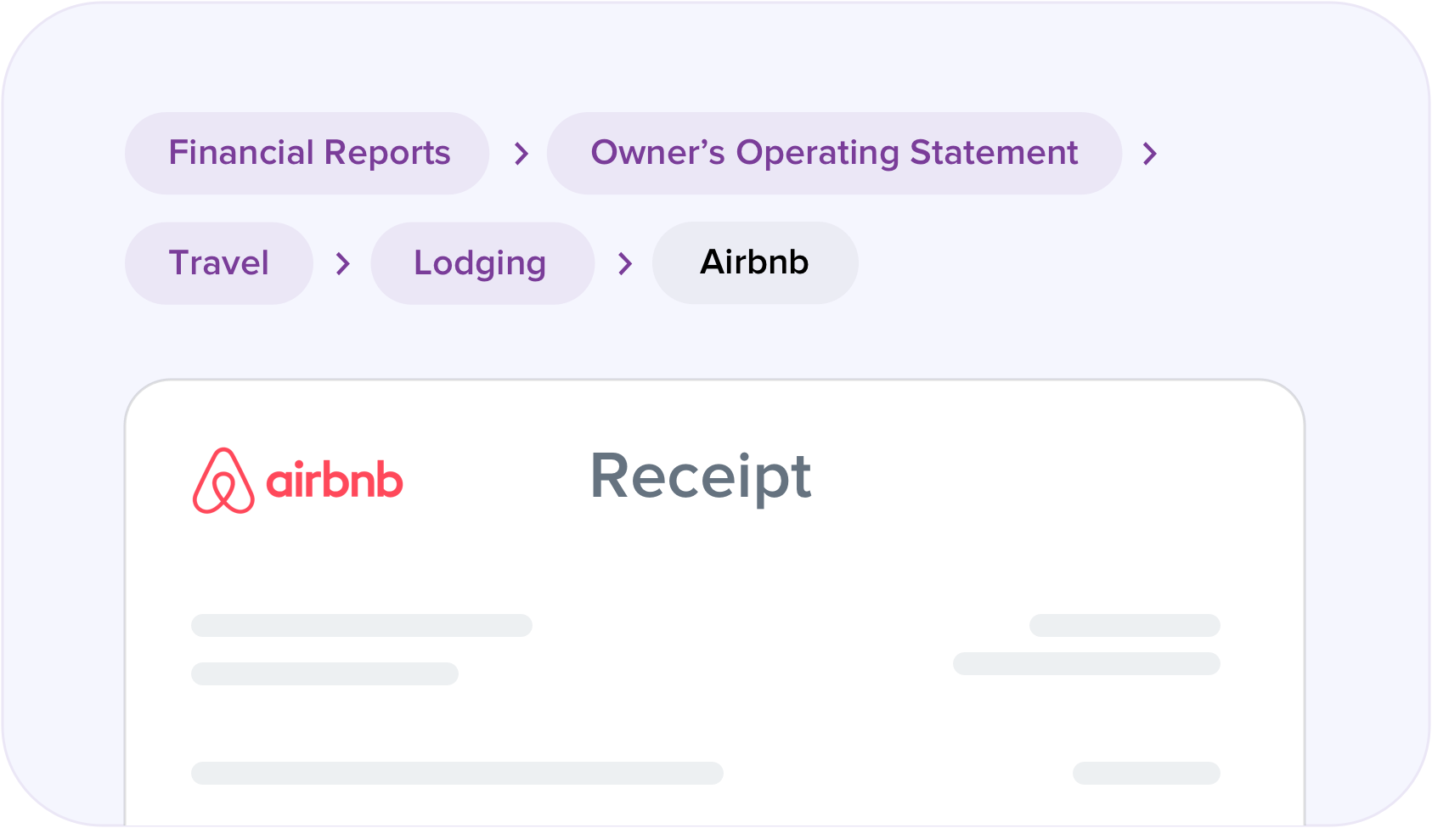Click the chevron after Owner's Operating Statement
The width and height of the screenshot is (1432, 828).
1150,154
